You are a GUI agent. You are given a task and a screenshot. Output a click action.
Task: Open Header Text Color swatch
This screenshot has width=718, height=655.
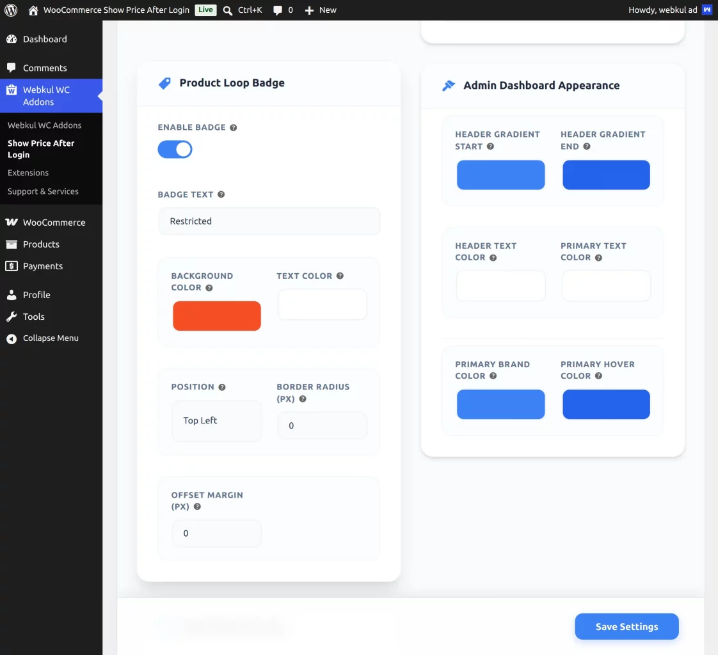[x=501, y=286]
